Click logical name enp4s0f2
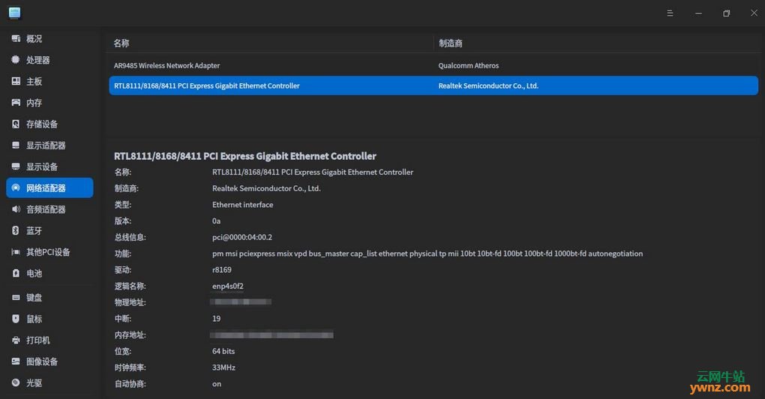This screenshot has height=399, width=765. [228, 286]
